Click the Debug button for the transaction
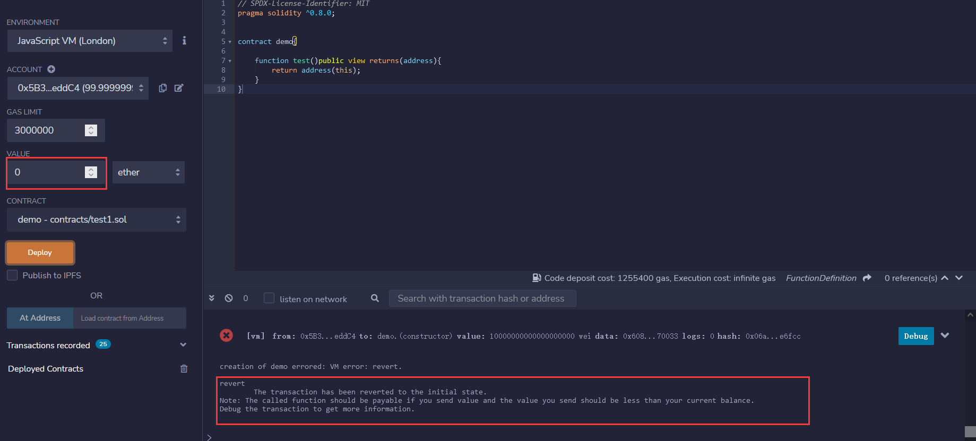976x441 pixels. (x=916, y=336)
